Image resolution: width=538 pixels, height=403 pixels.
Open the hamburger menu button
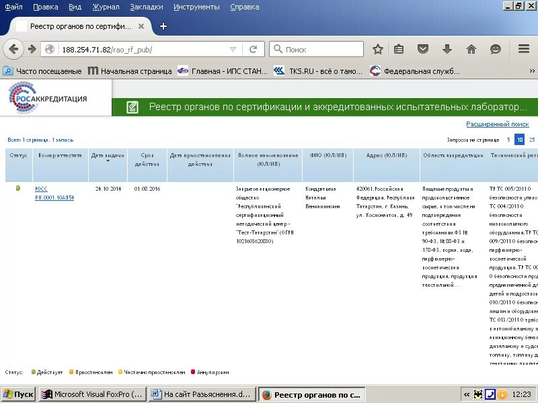click(524, 49)
